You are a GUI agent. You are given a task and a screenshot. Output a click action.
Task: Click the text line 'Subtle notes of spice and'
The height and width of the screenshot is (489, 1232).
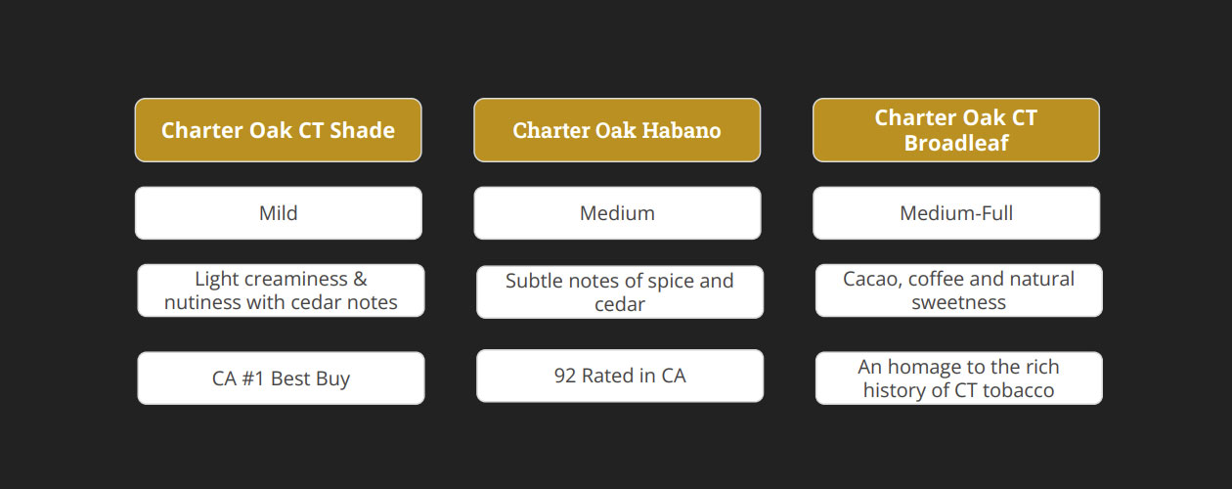[x=620, y=281]
